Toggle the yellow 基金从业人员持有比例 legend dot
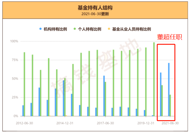The height and width of the screenshot is (133, 190). click(x=109, y=29)
